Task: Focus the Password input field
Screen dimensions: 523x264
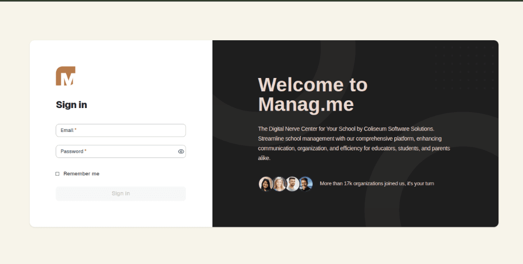Action: (121, 151)
